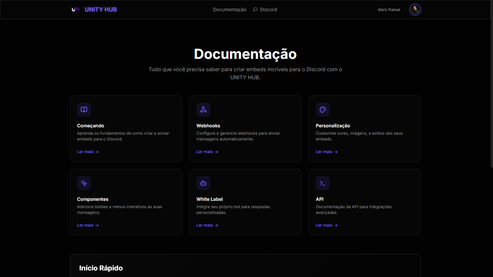The height and width of the screenshot is (277, 493).
Task: Click Ler mais under Personalização
Action: point(327,152)
